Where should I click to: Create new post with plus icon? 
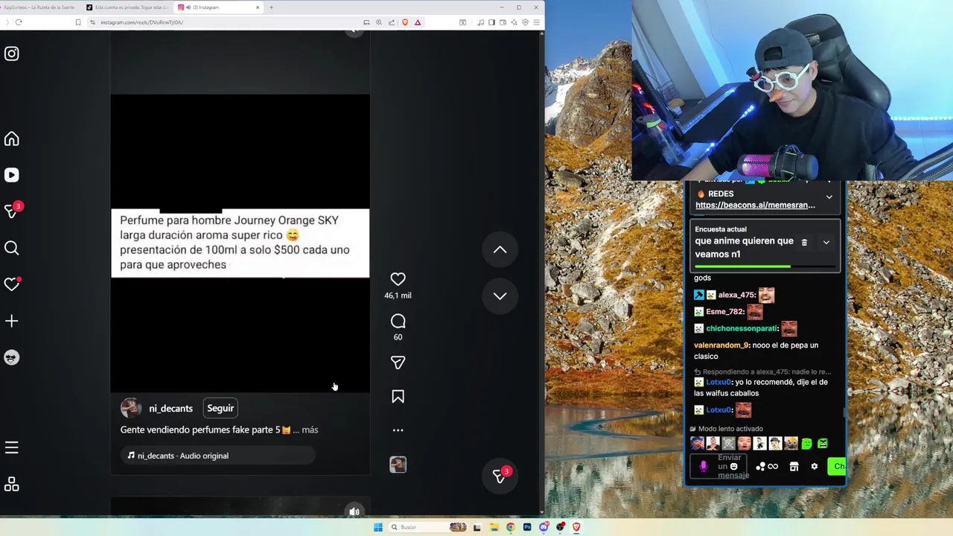[x=12, y=321]
